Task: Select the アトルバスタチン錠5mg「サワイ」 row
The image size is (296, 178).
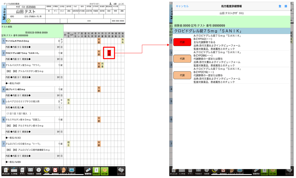Action: click(x=32, y=65)
